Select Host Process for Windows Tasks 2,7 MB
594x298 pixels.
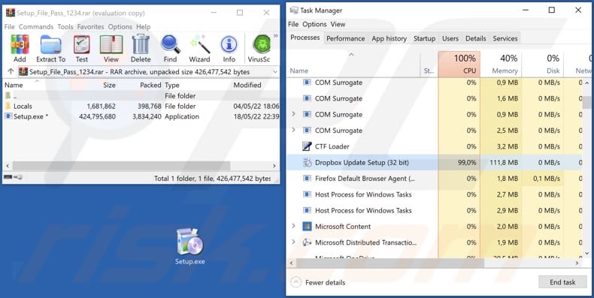click(x=435, y=194)
